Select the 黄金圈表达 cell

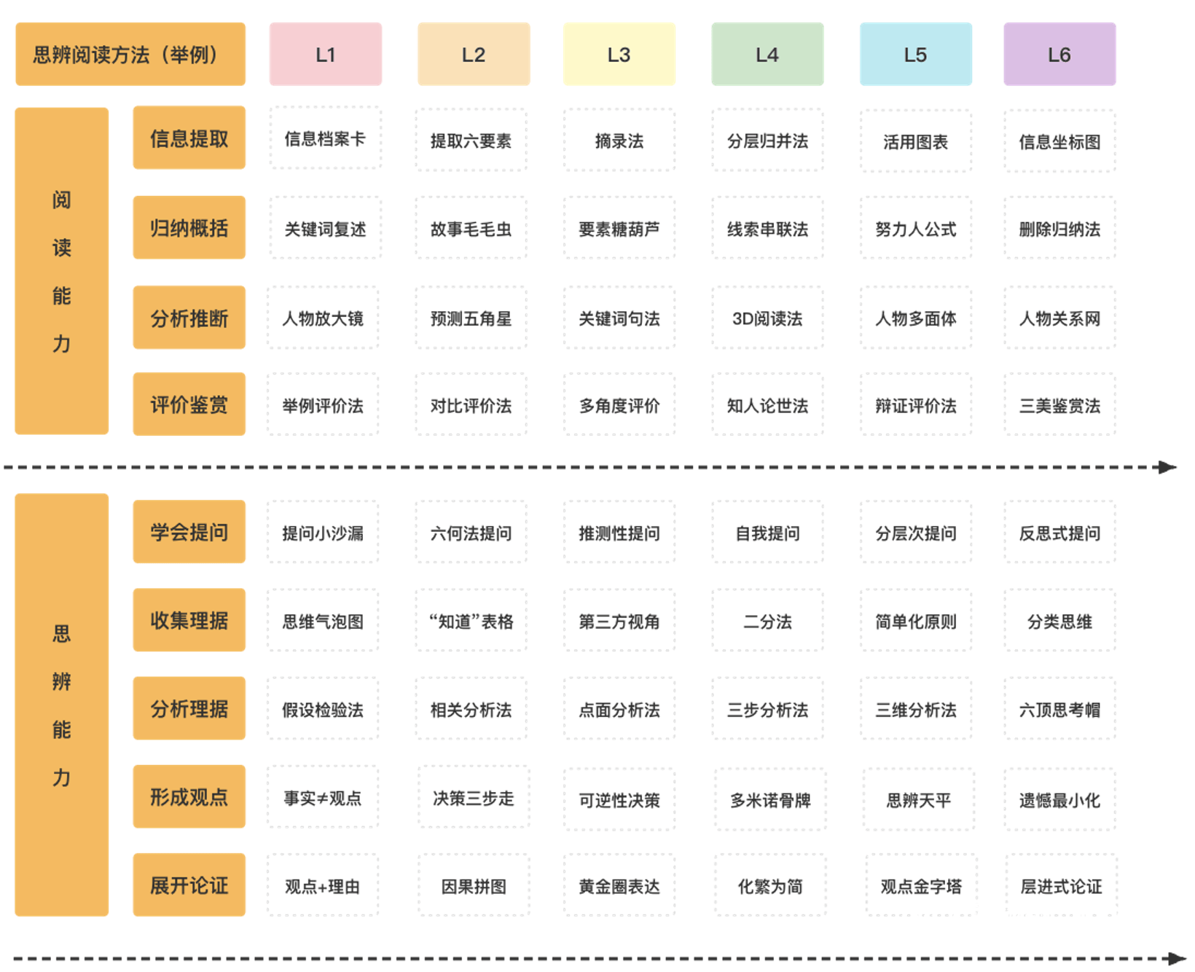click(619, 886)
